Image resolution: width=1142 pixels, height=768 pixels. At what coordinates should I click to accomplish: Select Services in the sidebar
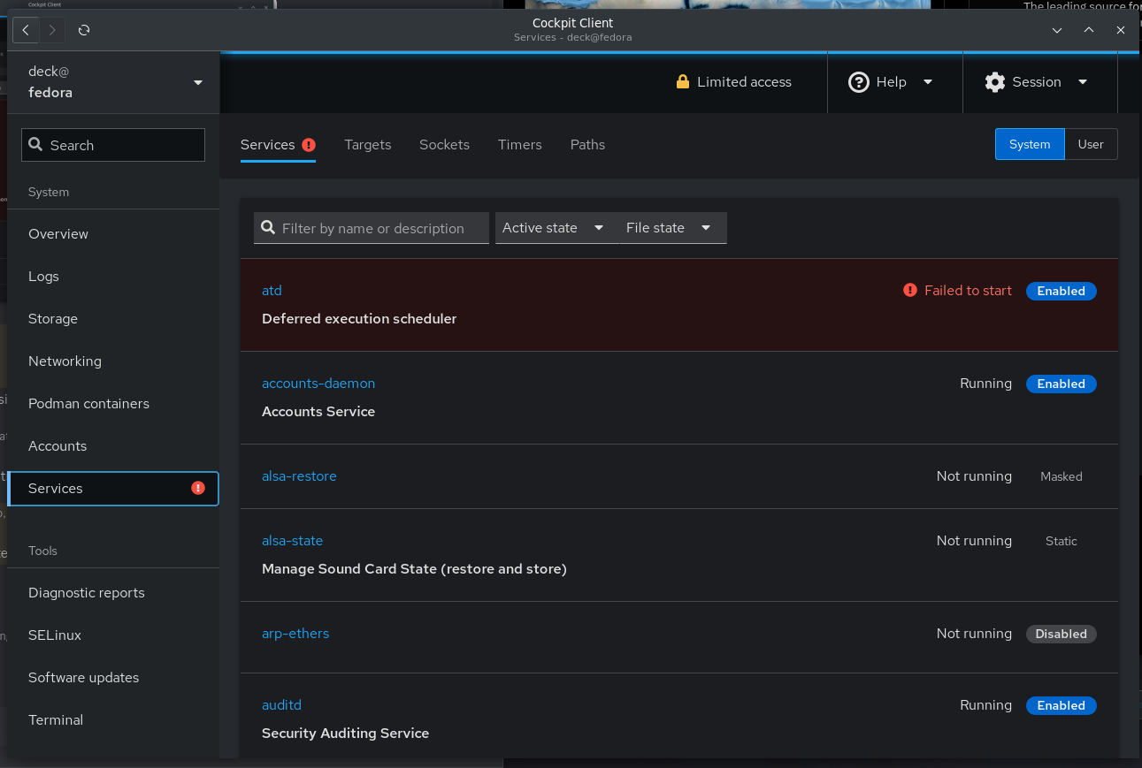113,489
